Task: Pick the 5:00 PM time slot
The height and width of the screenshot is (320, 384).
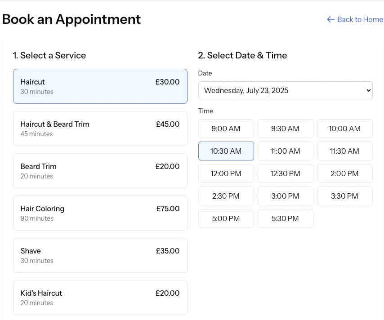Action: pyautogui.click(x=226, y=218)
